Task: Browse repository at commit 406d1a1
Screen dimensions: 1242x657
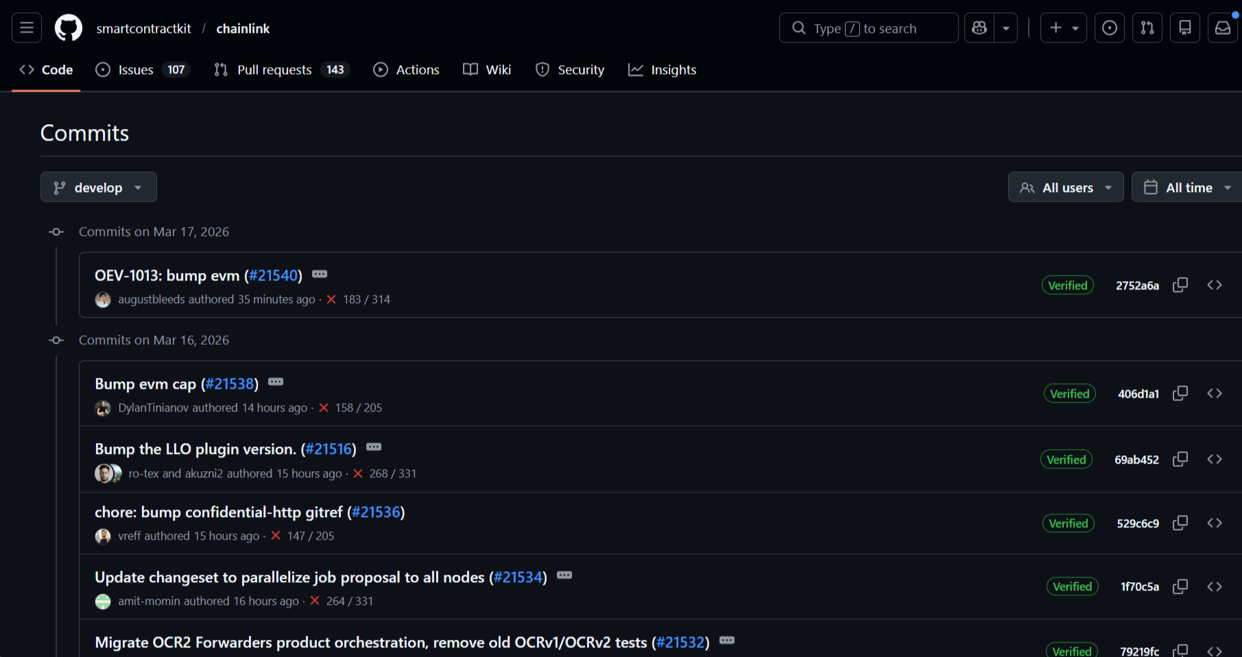Action: (x=1215, y=393)
